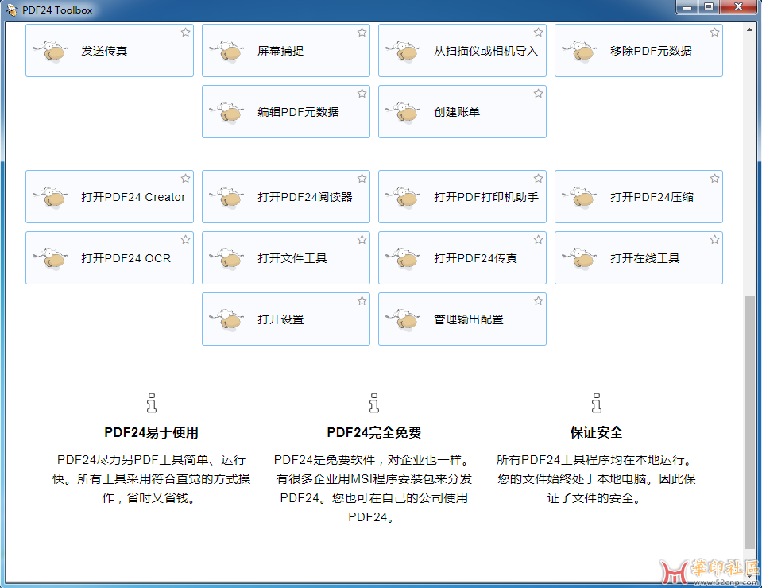762x588 pixels.
Task: Open the 编辑PDF元数据 tool card
Action: click(x=286, y=112)
